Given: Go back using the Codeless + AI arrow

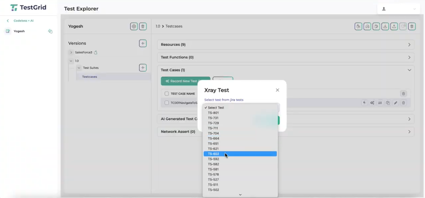Looking at the screenshot, I should point(8,21).
